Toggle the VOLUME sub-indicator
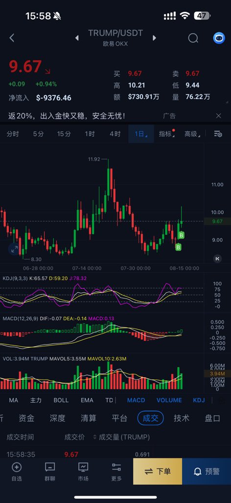Viewport: 231px width, 503px height. [x=169, y=400]
